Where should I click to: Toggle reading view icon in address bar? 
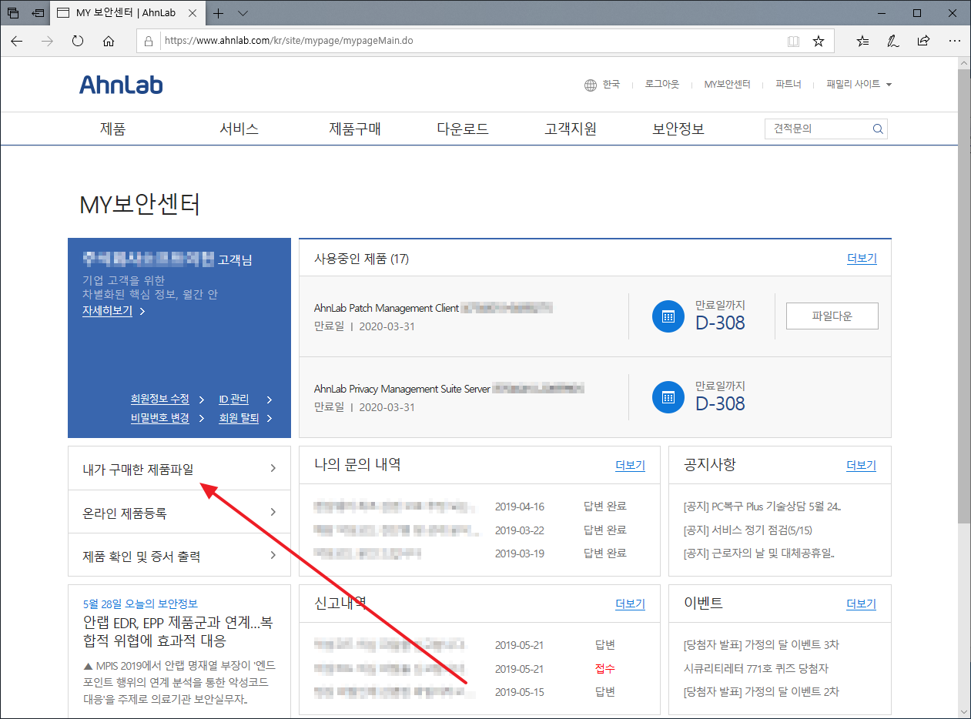pos(793,41)
